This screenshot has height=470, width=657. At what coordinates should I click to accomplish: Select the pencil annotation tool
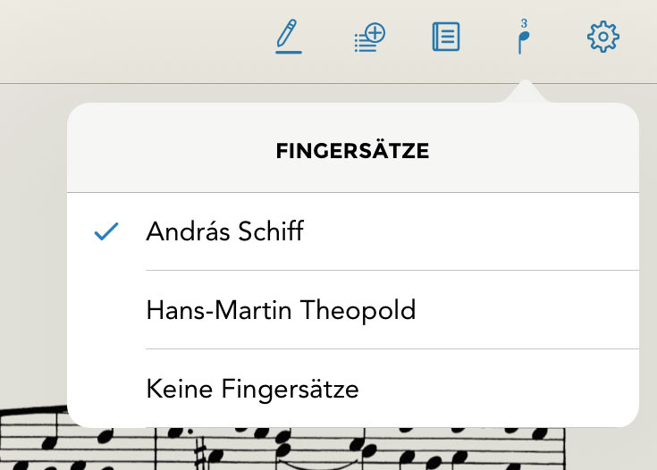(x=287, y=36)
